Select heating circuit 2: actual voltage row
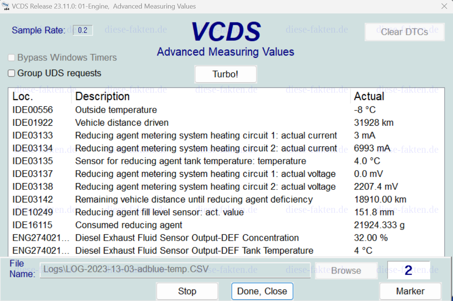 (x=226, y=187)
